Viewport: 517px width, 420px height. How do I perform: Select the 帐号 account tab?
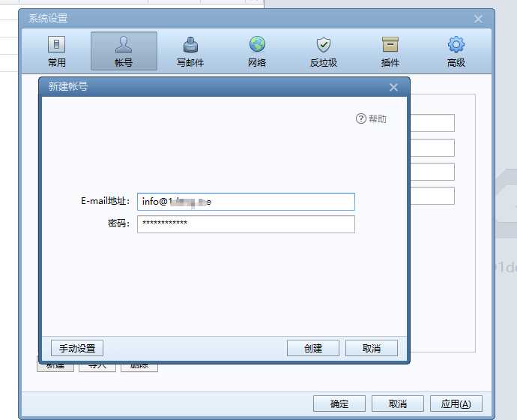(x=124, y=52)
